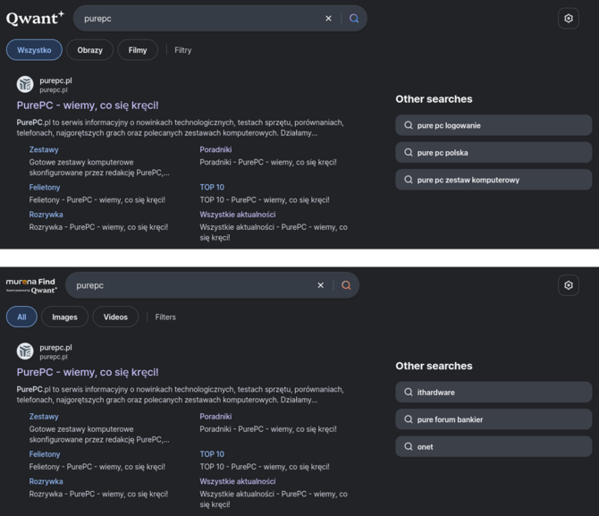Open Zestawy sitelink in Qwant results

click(x=44, y=149)
